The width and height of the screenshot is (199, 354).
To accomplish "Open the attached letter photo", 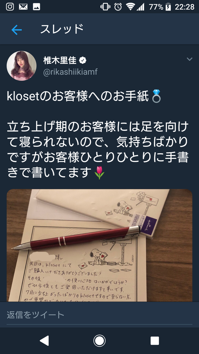I will pyautogui.click(x=99, y=245).
